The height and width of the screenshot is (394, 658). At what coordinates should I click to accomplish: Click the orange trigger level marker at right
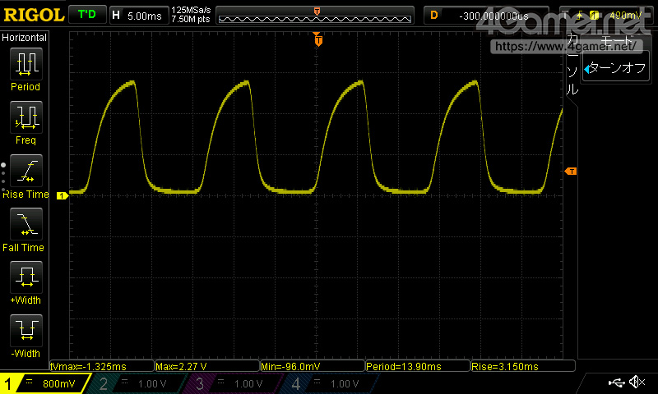(571, 171)
